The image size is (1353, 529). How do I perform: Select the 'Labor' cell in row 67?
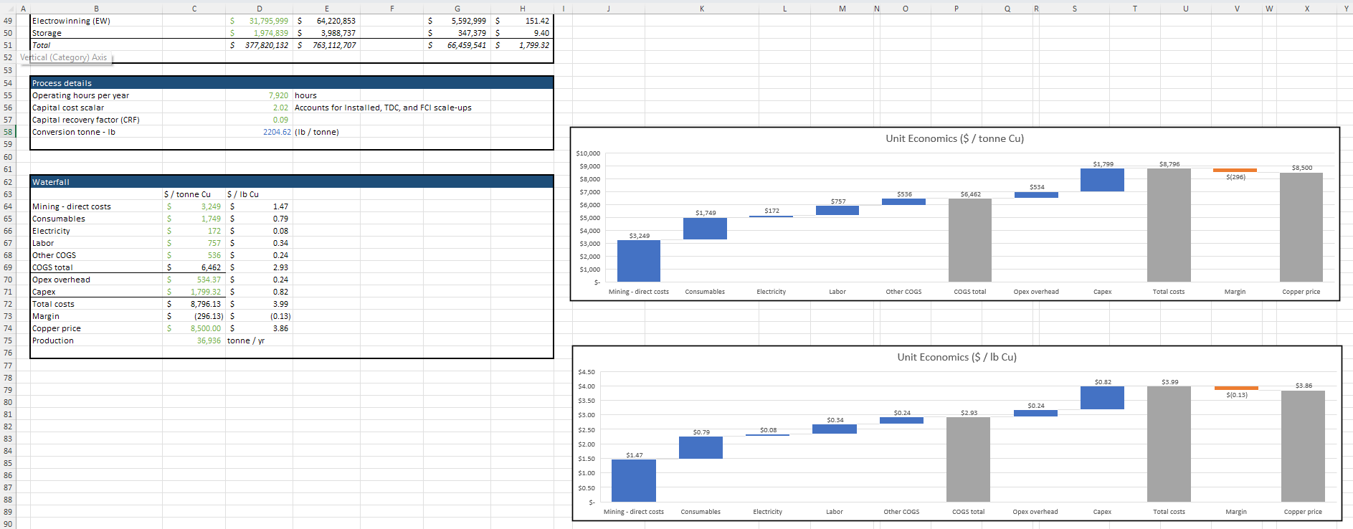(x=96, y=243)
